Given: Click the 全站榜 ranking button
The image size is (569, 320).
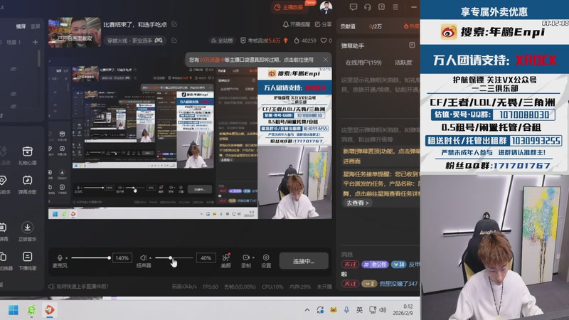Looking at the screenshot, I should 222,41.
